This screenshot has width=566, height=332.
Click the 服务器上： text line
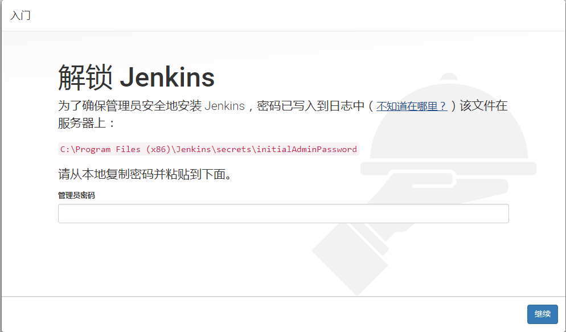[x=87, y=124]
